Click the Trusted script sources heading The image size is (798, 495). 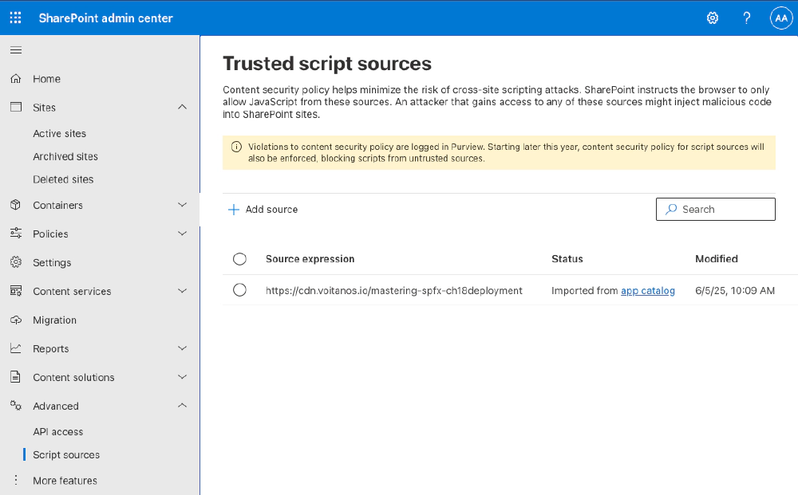tap(327, 64)
